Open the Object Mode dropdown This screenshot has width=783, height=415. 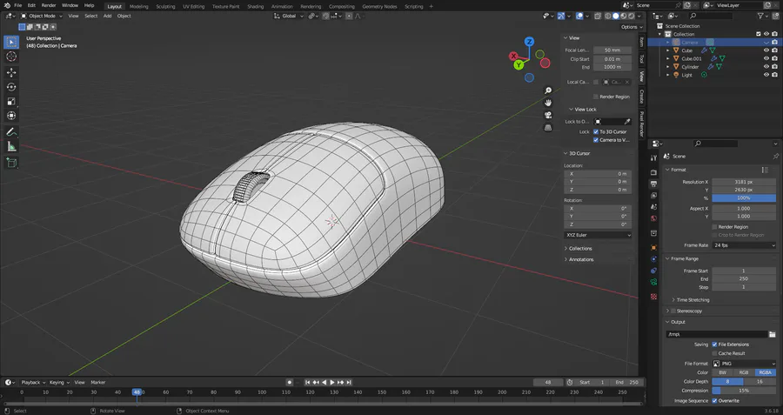click(40, 16)
